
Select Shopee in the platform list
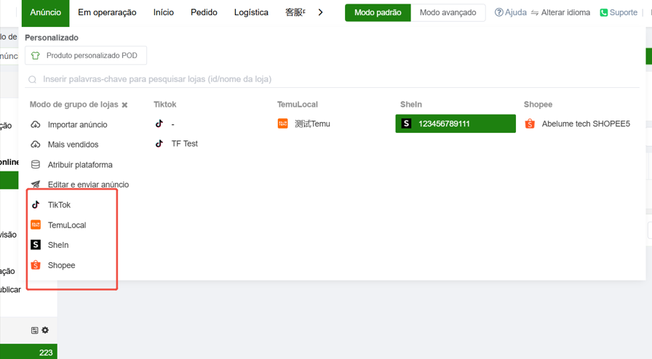(x=61, y=265)
